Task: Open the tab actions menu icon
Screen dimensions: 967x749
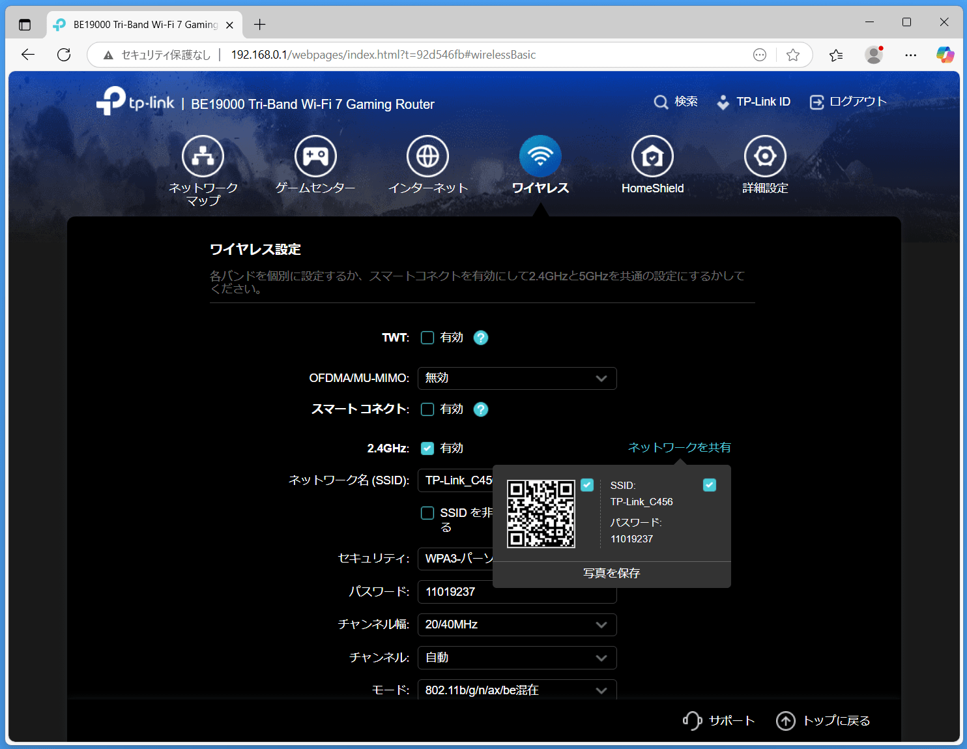Action: [25, 25]
